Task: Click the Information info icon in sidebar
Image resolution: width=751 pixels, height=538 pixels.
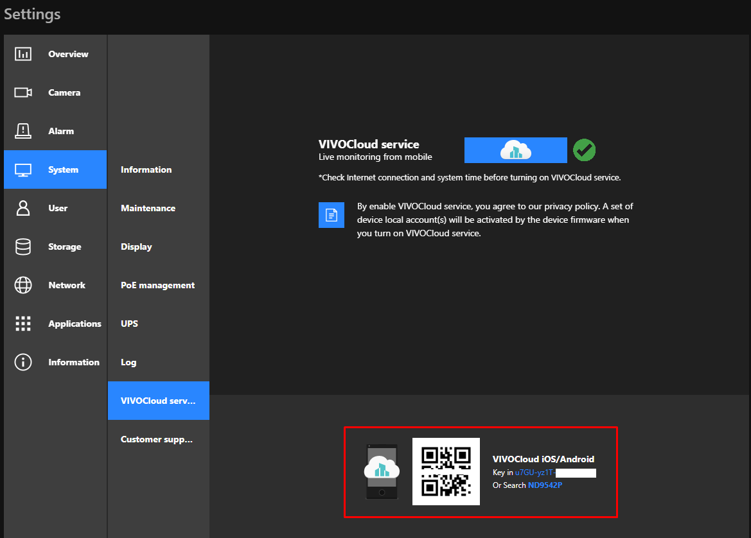Action: (x=23, y=362)
